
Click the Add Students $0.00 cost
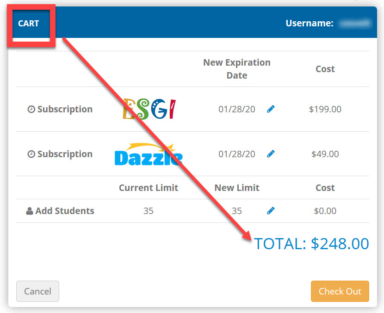pyautogui.click(x=325, y=211)
